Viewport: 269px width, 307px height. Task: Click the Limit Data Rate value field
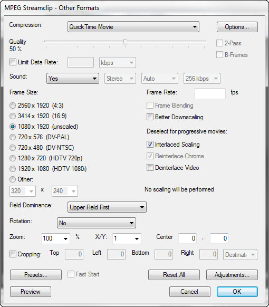(x=81, y=62)
